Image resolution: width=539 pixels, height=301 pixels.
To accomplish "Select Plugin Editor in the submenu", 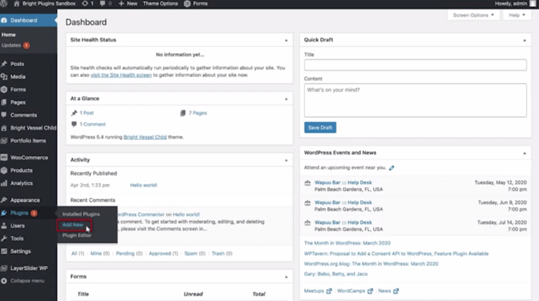I will click(x=77, y=236).
